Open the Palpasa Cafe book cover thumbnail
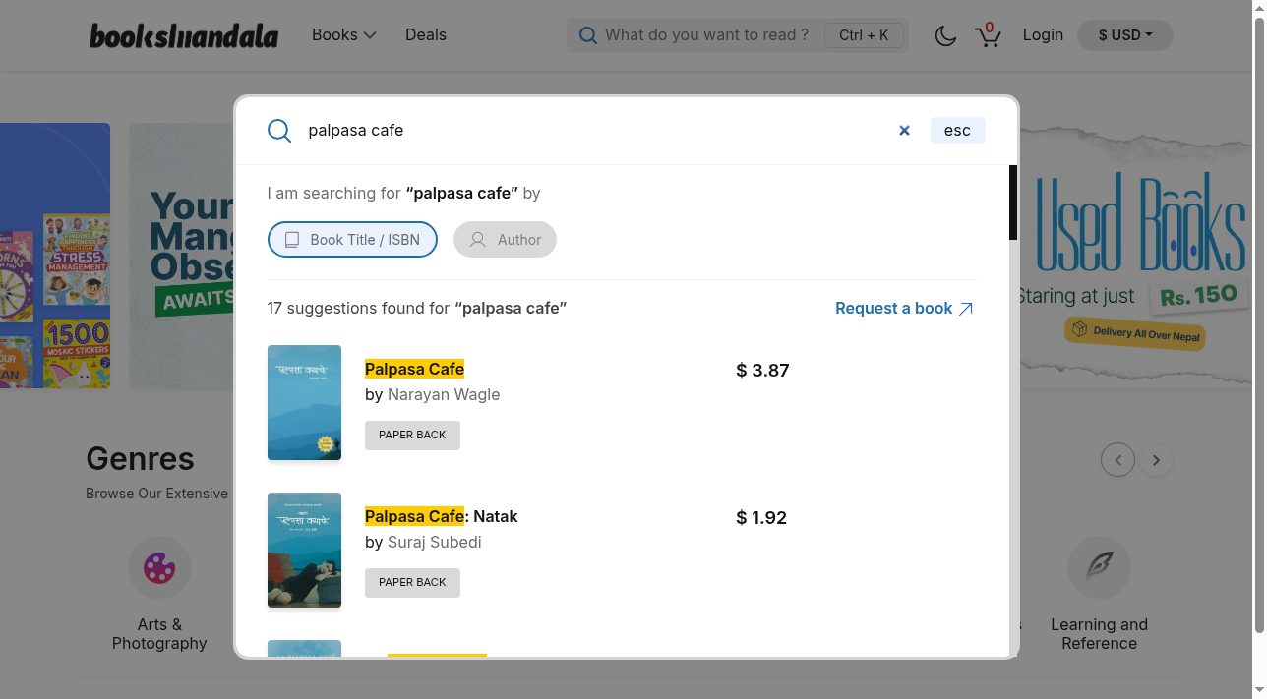Image resolution: width=1267 pixels, height=699 pixels. 304,402
